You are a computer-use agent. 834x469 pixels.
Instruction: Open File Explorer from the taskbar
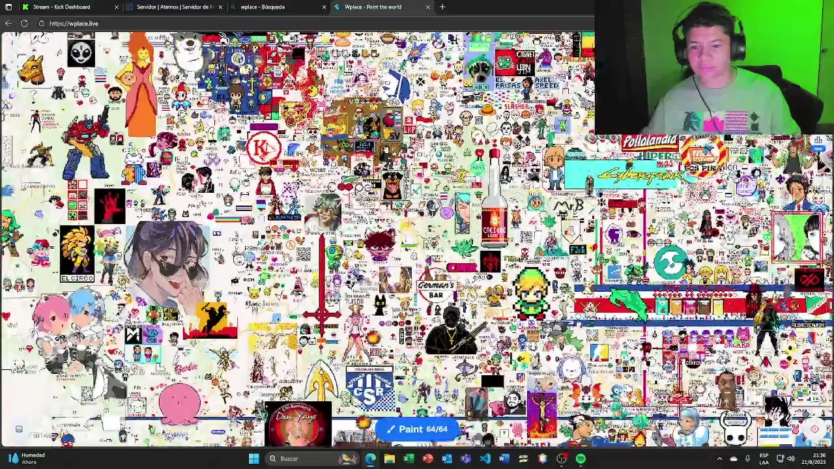point(389,459)
